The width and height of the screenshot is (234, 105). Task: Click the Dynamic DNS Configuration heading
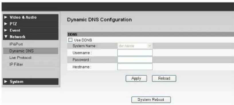point(99,20)
